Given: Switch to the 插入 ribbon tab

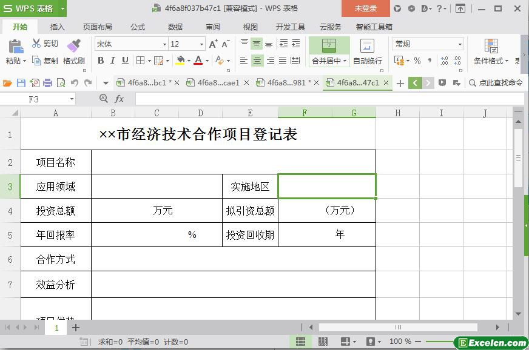Looking at the screenshot, I should tap(58, 27).
